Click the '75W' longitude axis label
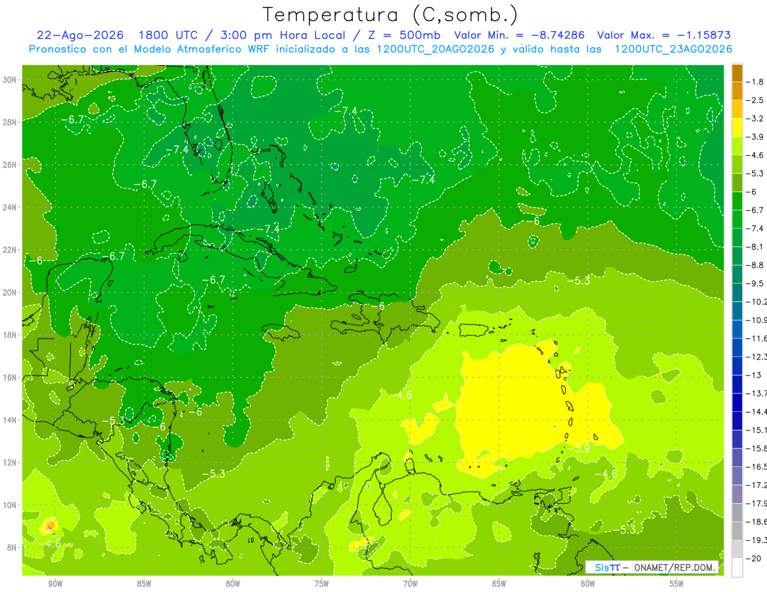767x592 pixels. coord(322,584)
